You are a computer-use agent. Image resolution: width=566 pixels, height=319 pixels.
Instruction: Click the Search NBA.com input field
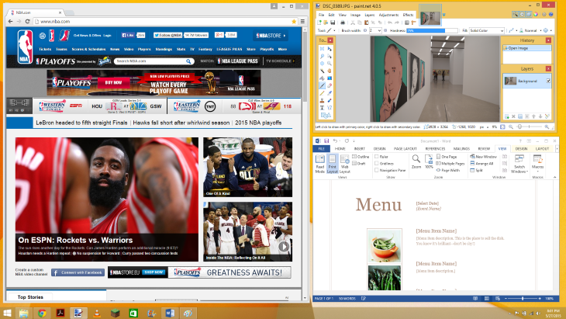(150, 61)
